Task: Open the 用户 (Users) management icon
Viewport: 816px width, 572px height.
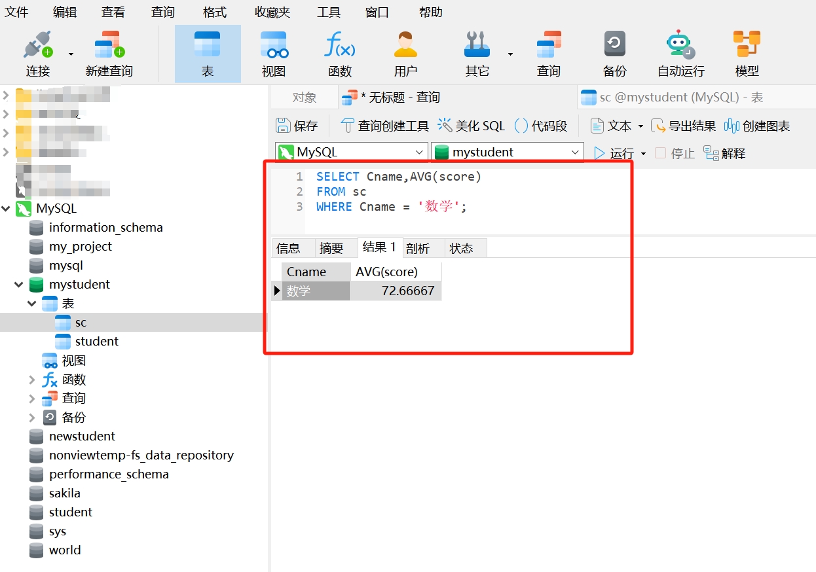Action: click(x=405, y=52)
